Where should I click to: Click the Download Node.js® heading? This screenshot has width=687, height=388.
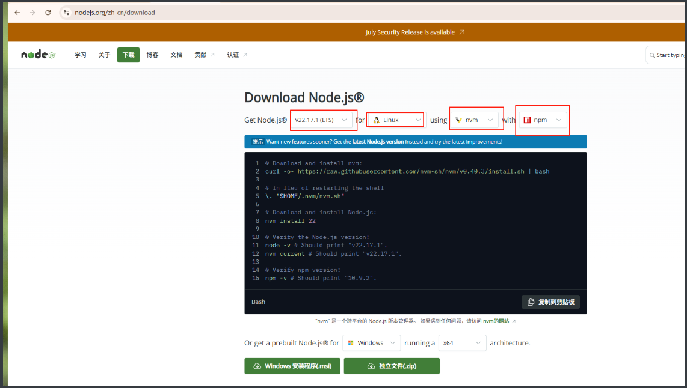pyautogui.click(x=304, y=97)
